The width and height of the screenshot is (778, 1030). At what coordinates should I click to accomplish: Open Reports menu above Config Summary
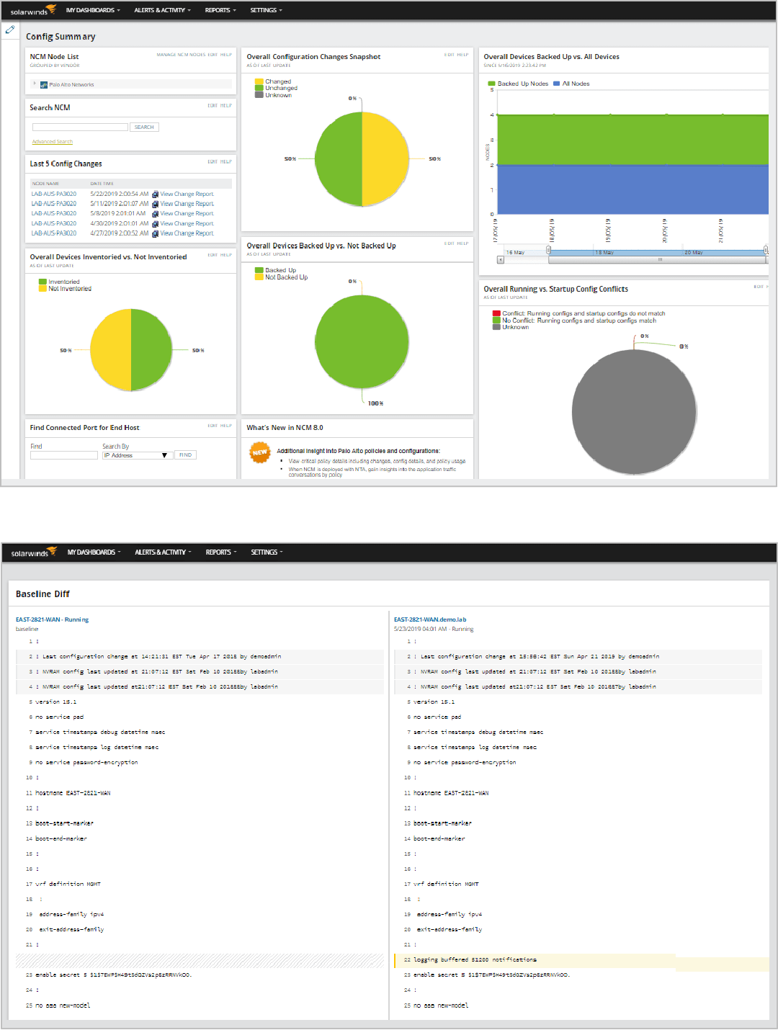point(220,10)
